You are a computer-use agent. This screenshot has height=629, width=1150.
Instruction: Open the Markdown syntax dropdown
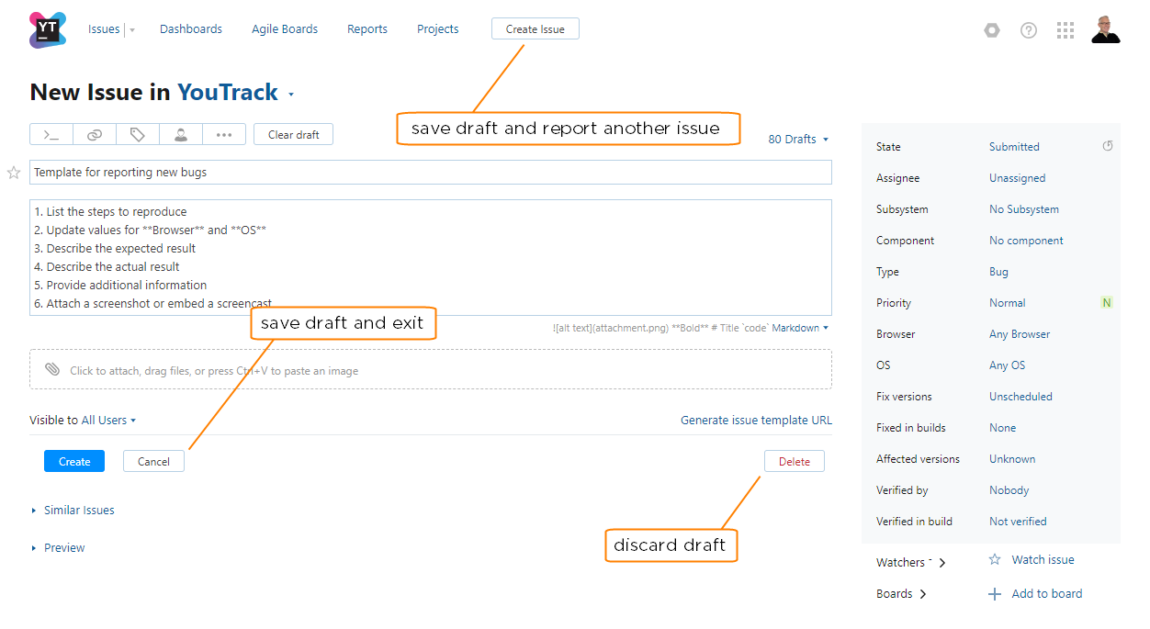(799, 328)
